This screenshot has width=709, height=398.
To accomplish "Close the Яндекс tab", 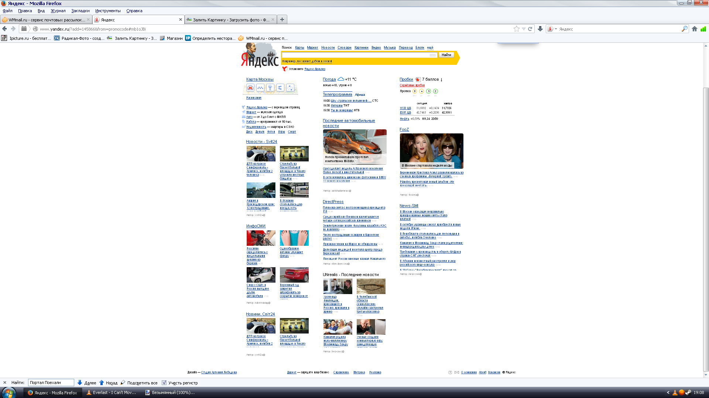I will (x=181, y=20).
